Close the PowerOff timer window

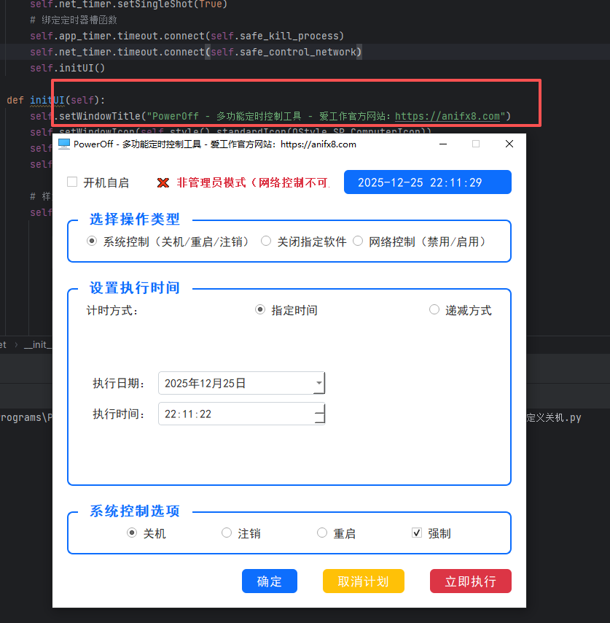tap(509, 144)
